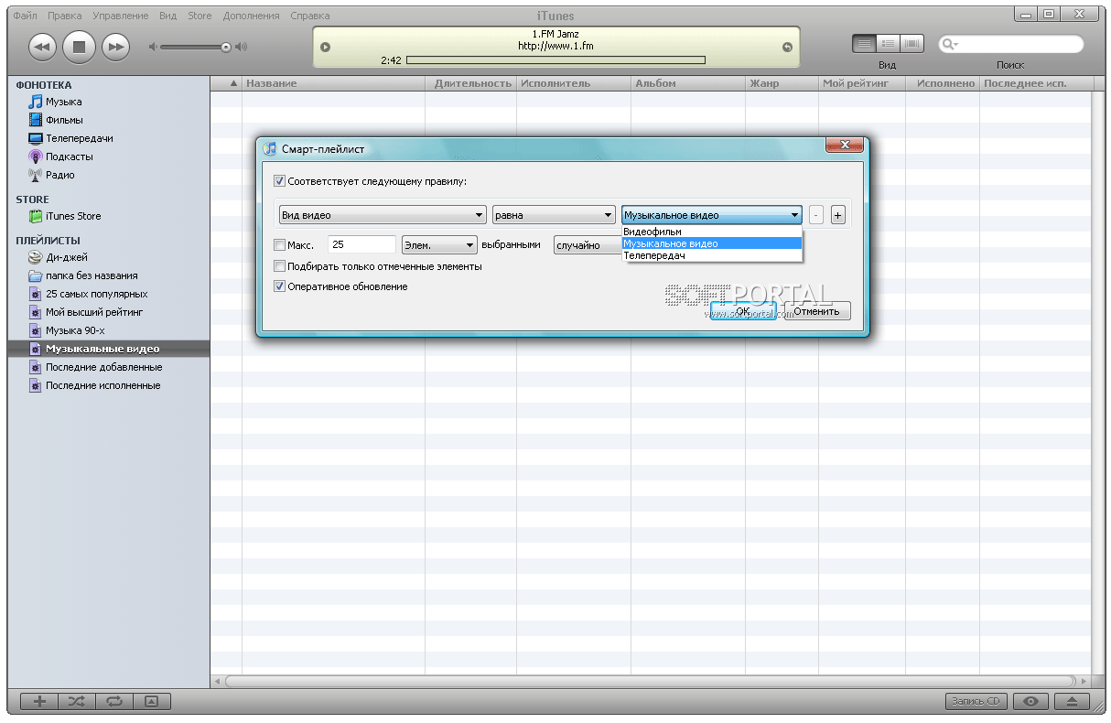Open the Элем. units dropdown
Viewport: 1111px width, 723px height.
[x=440, y=245]
